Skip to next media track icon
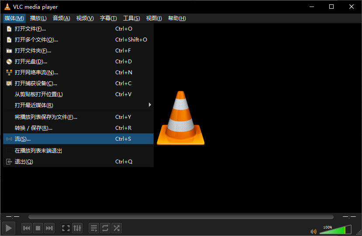The width and height of the screenshot is (362, 236). pyautogui.click(x=49, y=228)
